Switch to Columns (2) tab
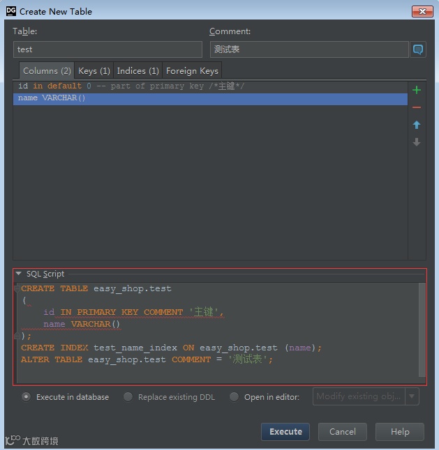This screenshot has width=439, height=450. pyautogui.click(x=47, y=70)
